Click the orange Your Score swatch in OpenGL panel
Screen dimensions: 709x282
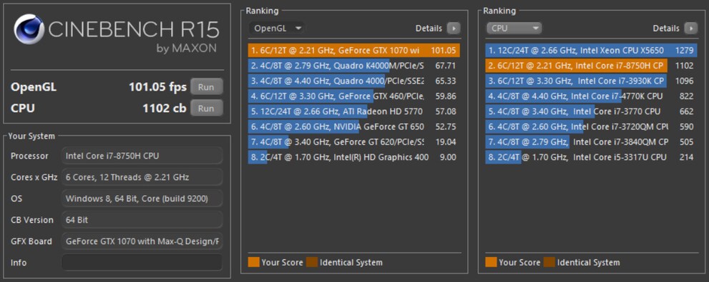254,262
